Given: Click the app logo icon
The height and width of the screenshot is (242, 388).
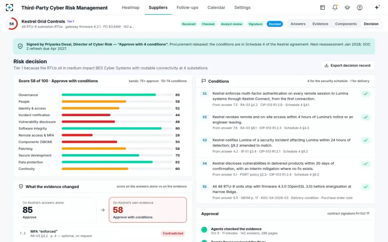Looking at the screenshot, I should point(10,7).
